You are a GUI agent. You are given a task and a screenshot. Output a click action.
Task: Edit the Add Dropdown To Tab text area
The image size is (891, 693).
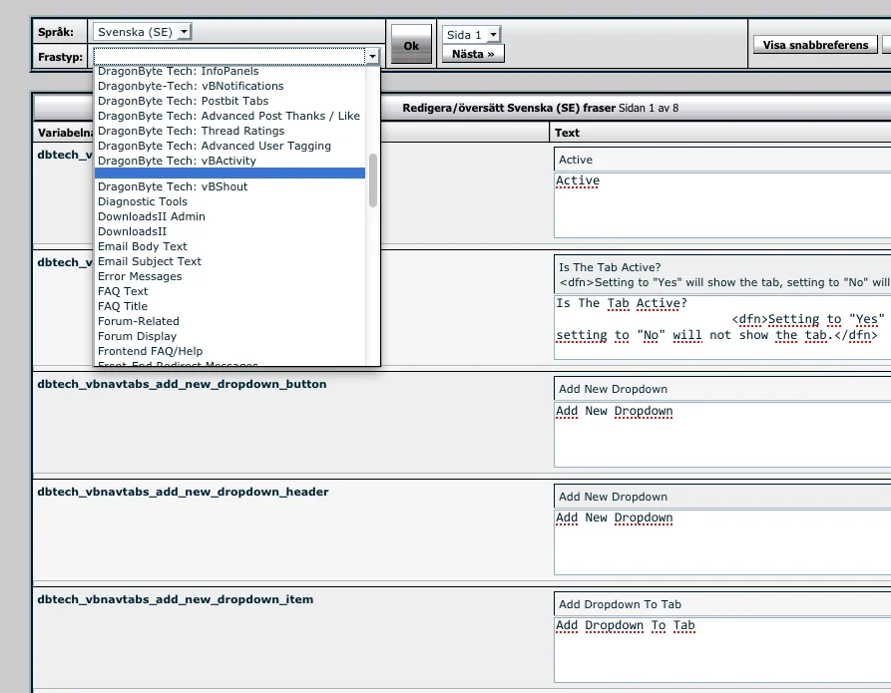point(722,650)
